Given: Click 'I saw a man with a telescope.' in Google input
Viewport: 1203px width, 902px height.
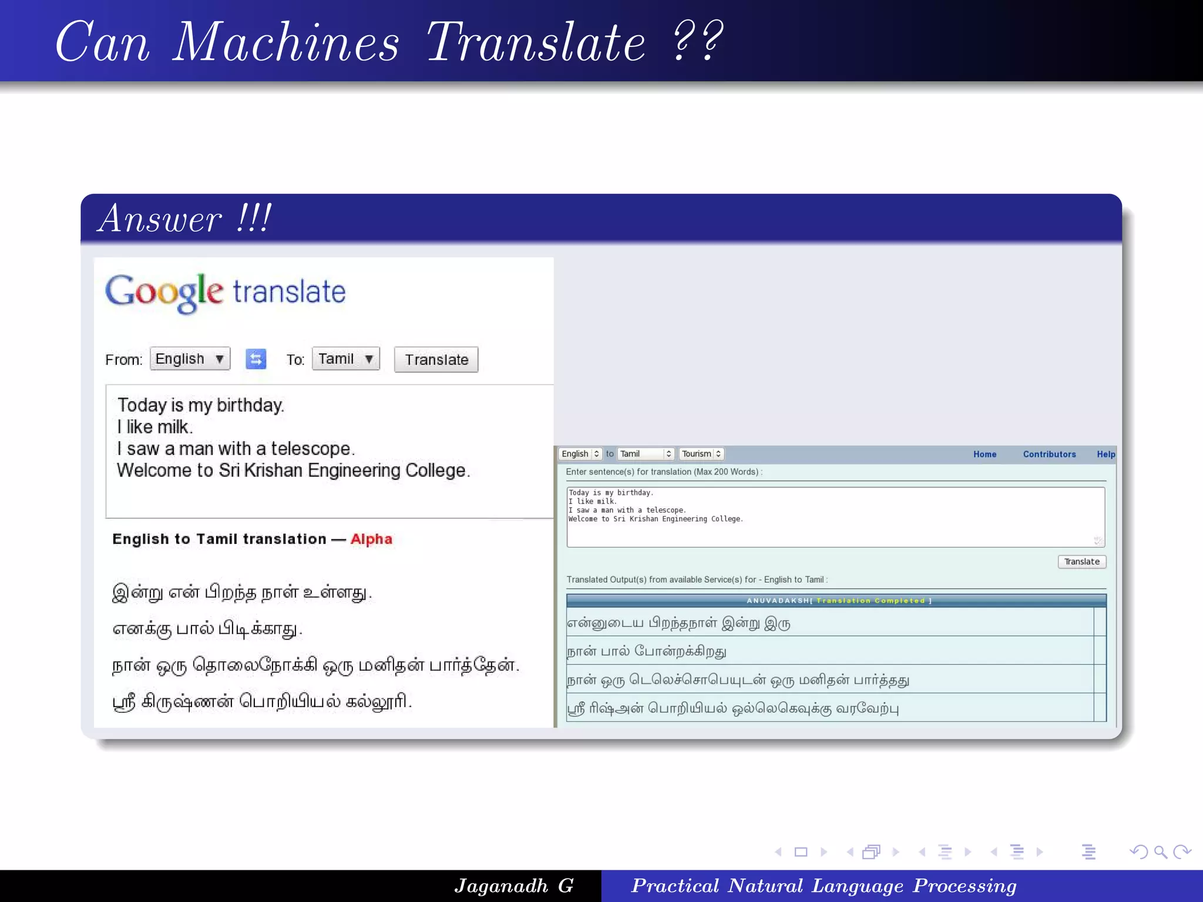Looking at the screenshot, I should point(236,449).
